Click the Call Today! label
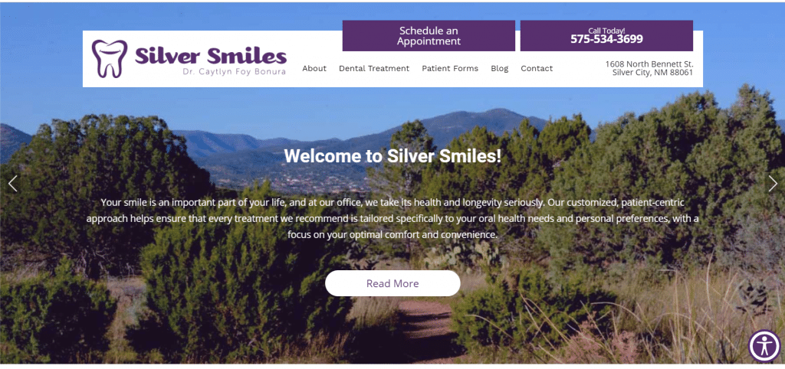The image size is (785, 369). click(x=606, y=31)
